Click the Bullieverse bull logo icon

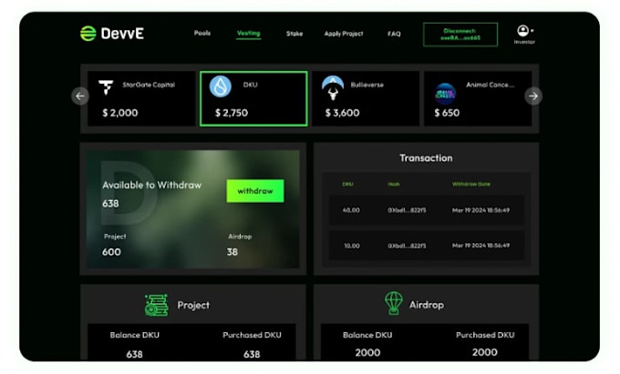tap(333, 87)
